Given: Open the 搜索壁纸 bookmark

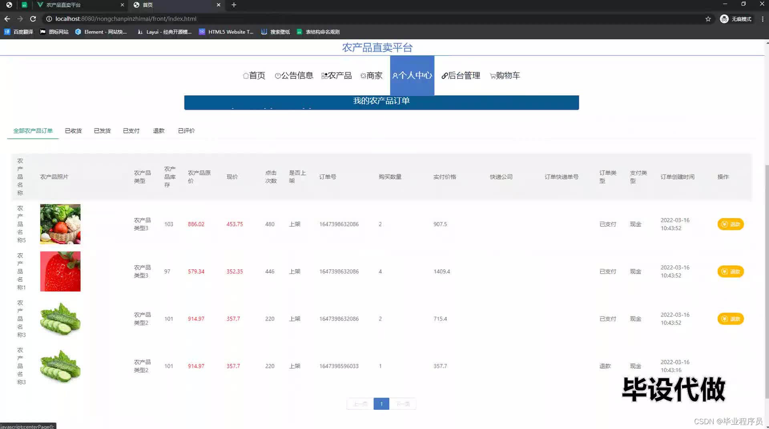Looking at the screenshot, I should pos(275,32).
